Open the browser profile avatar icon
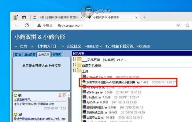The image size is (192, 122). pos(16,17)
